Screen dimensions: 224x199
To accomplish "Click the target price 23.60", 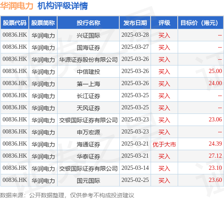I will point(215,180).
